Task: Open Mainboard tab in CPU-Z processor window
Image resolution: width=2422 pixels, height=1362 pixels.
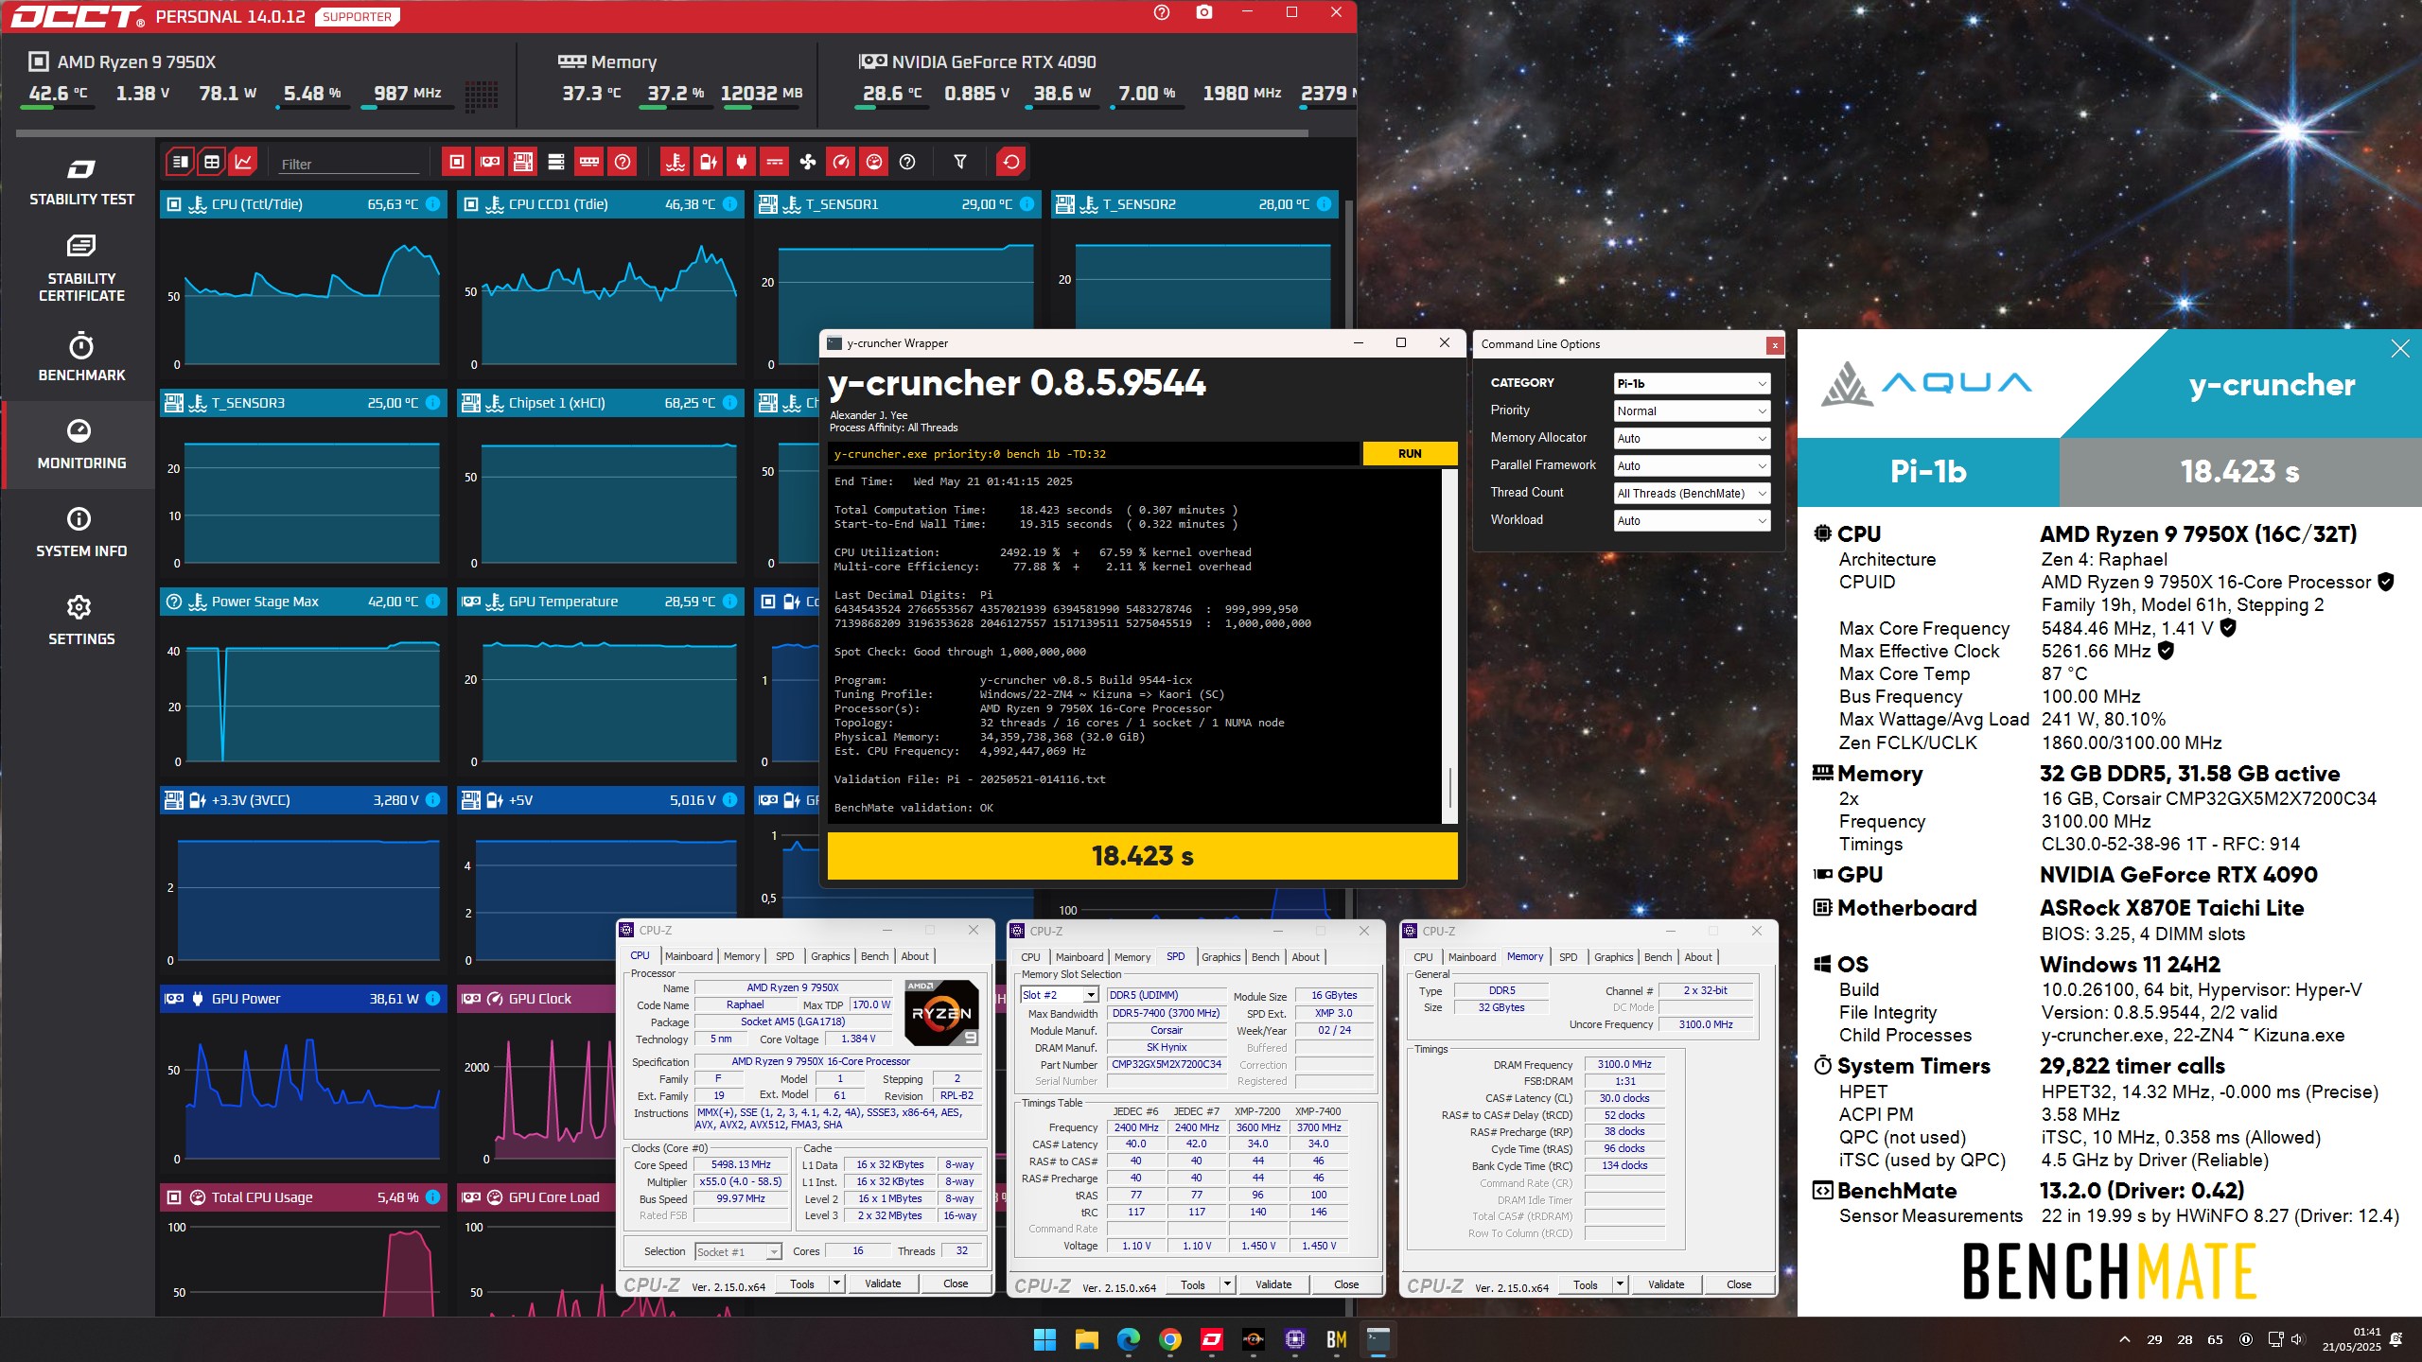Action: [x=689, y=956]
